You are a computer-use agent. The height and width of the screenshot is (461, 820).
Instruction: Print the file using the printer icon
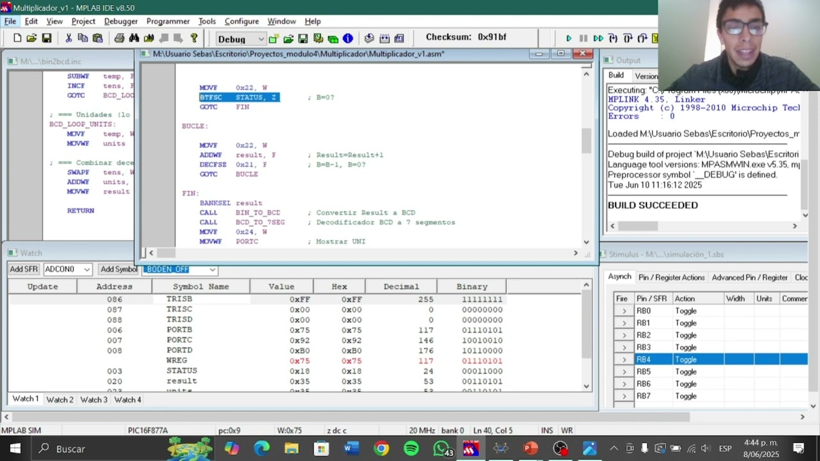(x=119, y=38)
